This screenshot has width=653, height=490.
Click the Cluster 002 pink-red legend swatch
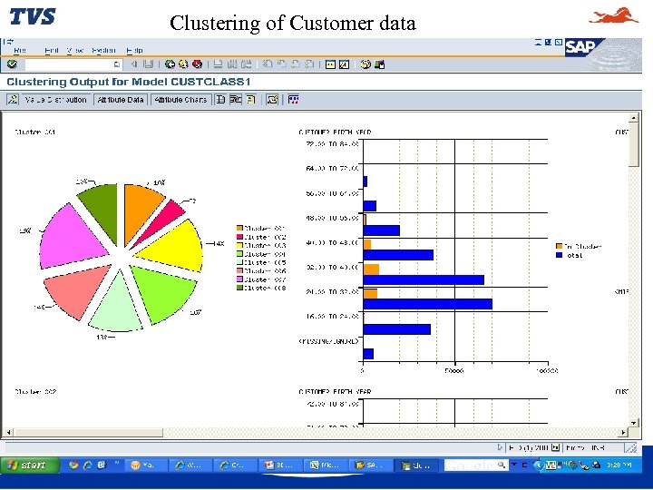pos(239,237)
